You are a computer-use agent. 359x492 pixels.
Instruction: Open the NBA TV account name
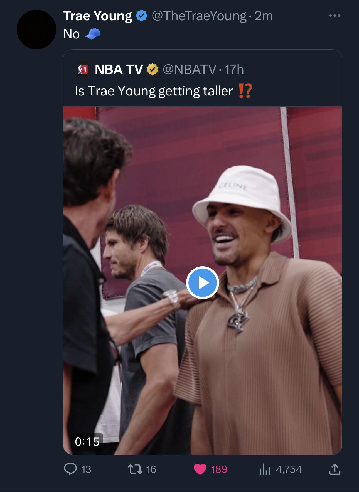tap(119, 70)
